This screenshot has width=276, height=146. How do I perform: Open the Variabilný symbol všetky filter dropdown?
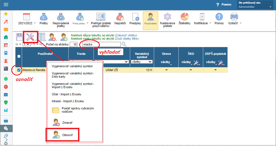click(142, 62)
